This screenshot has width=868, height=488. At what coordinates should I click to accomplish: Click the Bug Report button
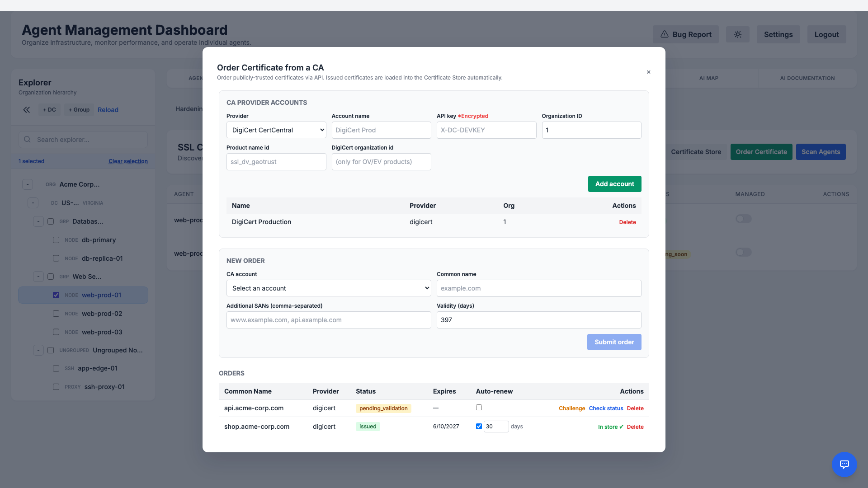coord(685,34)
